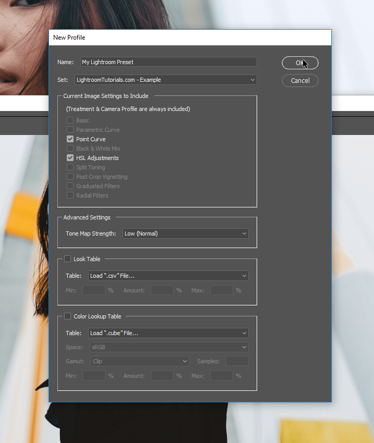This screenshot has width=374, height=443.
Task: Enable the Look Table checkbox
Action: pos(68,259)
